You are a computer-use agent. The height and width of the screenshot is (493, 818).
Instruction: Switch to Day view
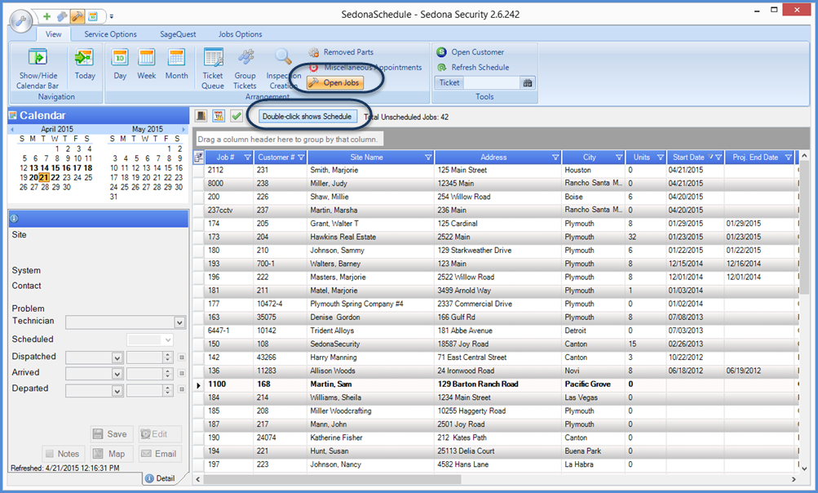(x=120, y=64)
